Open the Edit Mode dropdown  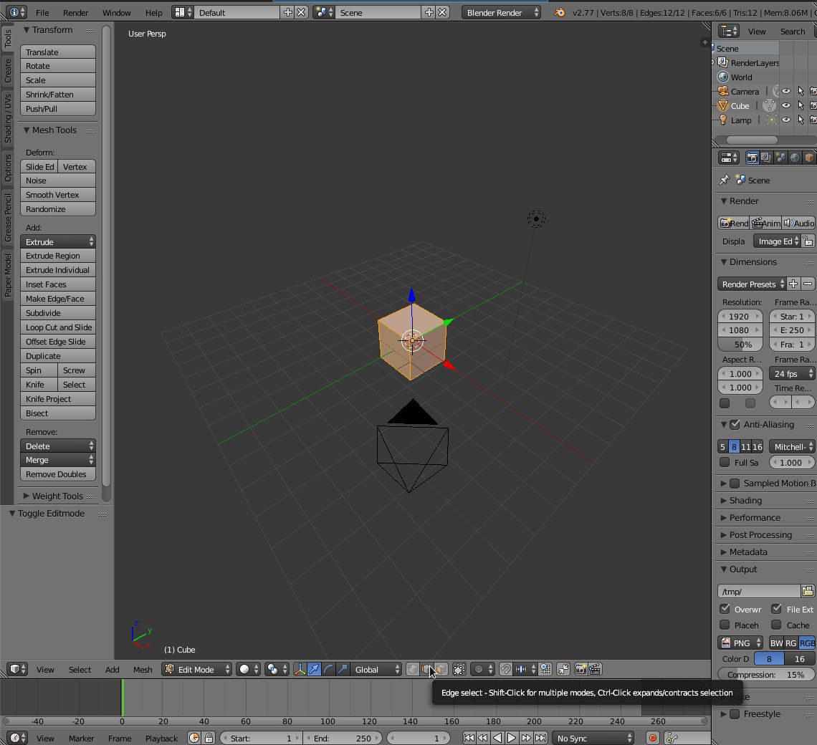[195, 669]
